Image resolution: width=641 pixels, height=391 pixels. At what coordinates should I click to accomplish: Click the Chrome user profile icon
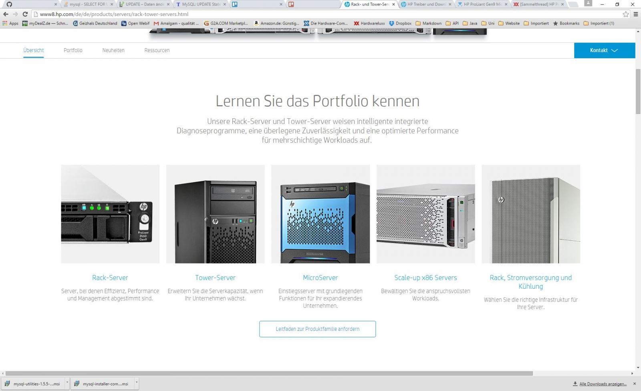[x=588, y=3]
